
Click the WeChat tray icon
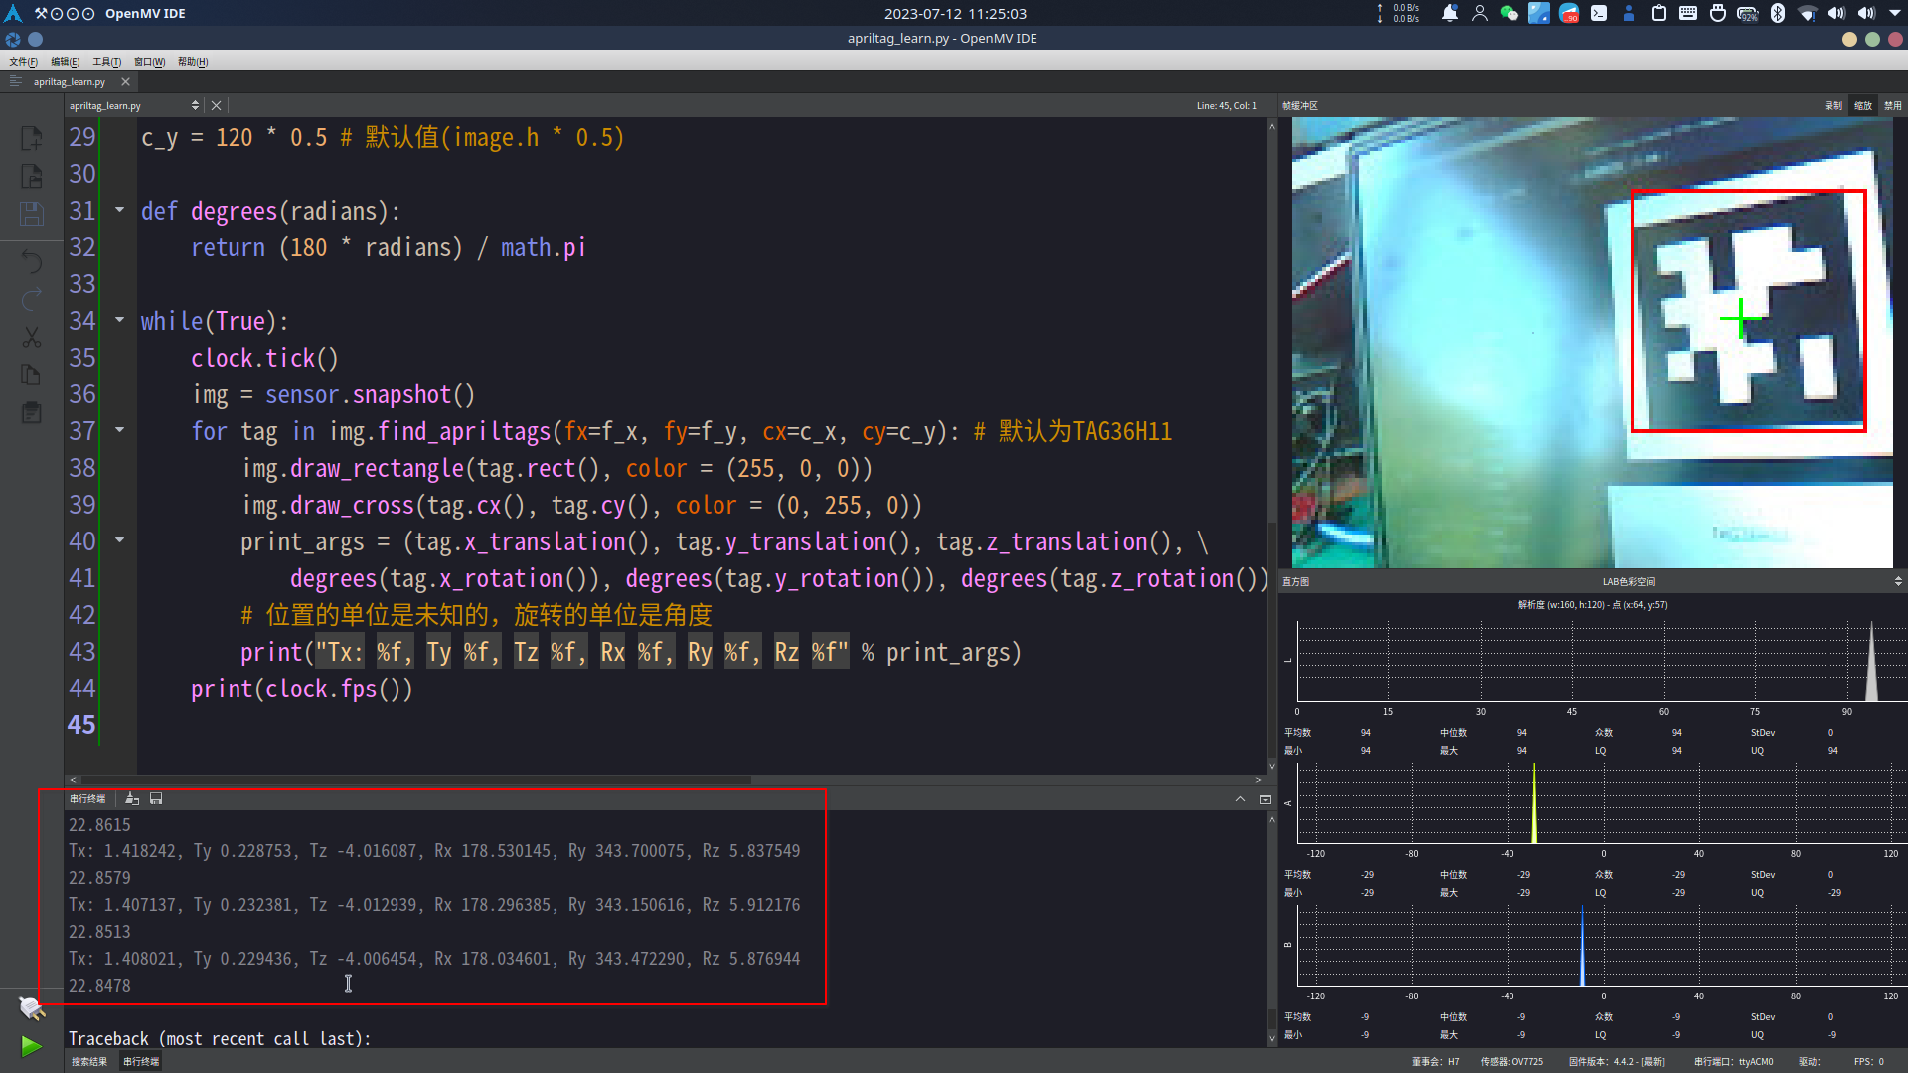pos(1510,13)
